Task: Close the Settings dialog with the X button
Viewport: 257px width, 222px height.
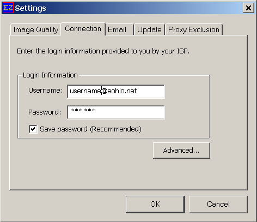Action: pos(248,8)
